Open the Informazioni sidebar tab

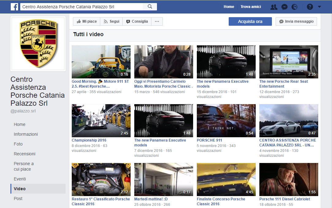26,134
